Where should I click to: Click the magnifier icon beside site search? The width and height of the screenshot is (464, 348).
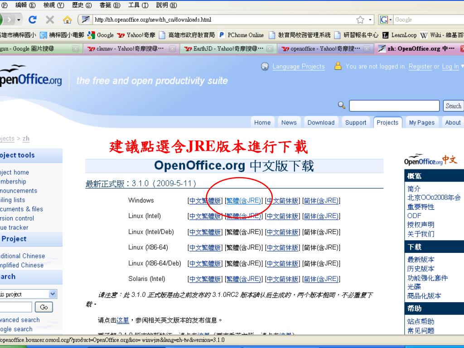point(342,105)
